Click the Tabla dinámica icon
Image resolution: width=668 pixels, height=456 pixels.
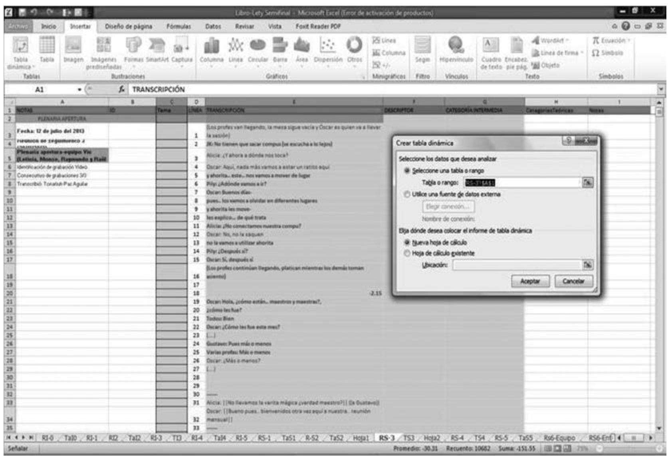20,48
